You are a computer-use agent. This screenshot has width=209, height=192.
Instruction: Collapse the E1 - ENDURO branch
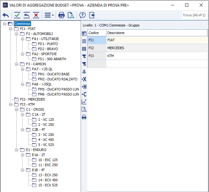[17, 150]
